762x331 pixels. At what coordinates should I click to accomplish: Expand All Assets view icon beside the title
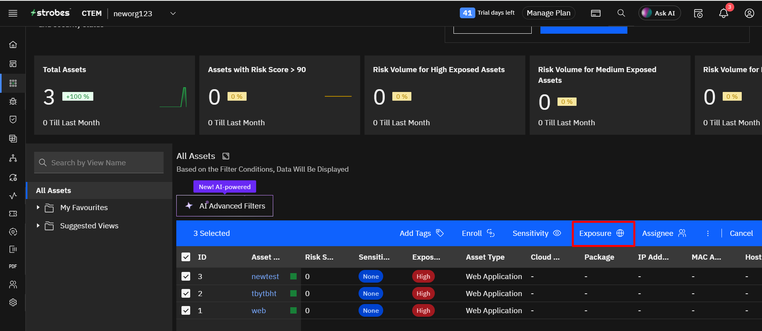[x=226, y=156]
